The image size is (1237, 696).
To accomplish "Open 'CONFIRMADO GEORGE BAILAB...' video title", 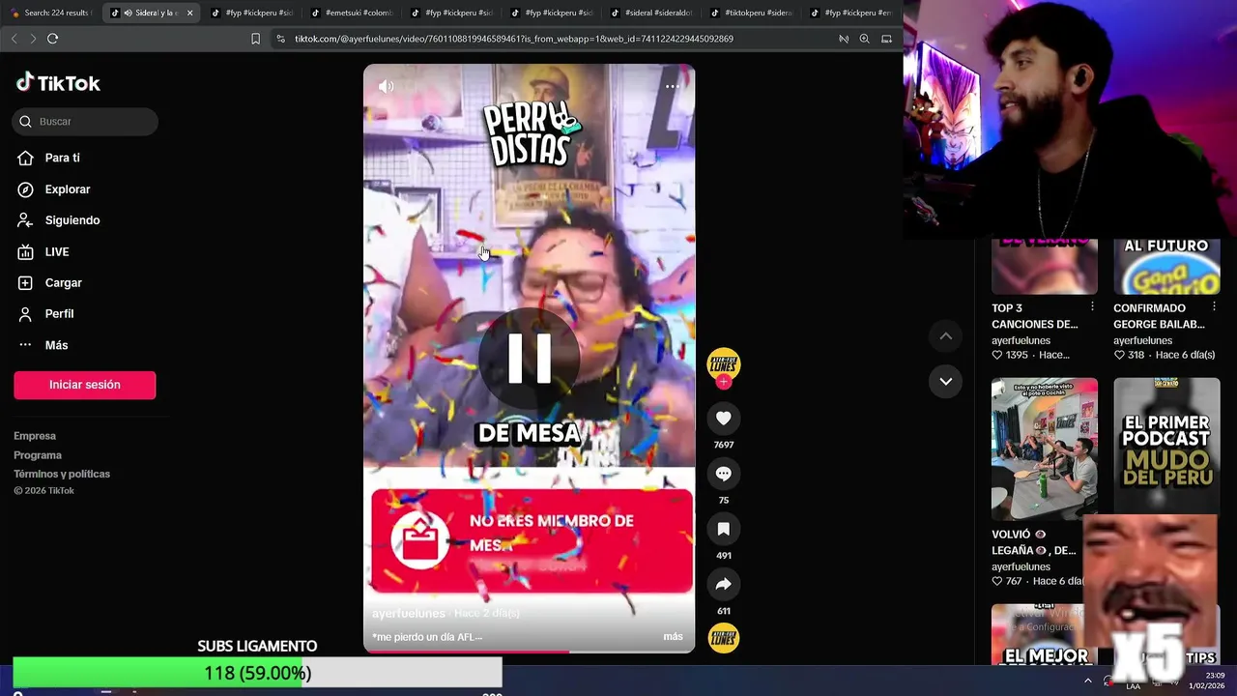I will 1159,316.
